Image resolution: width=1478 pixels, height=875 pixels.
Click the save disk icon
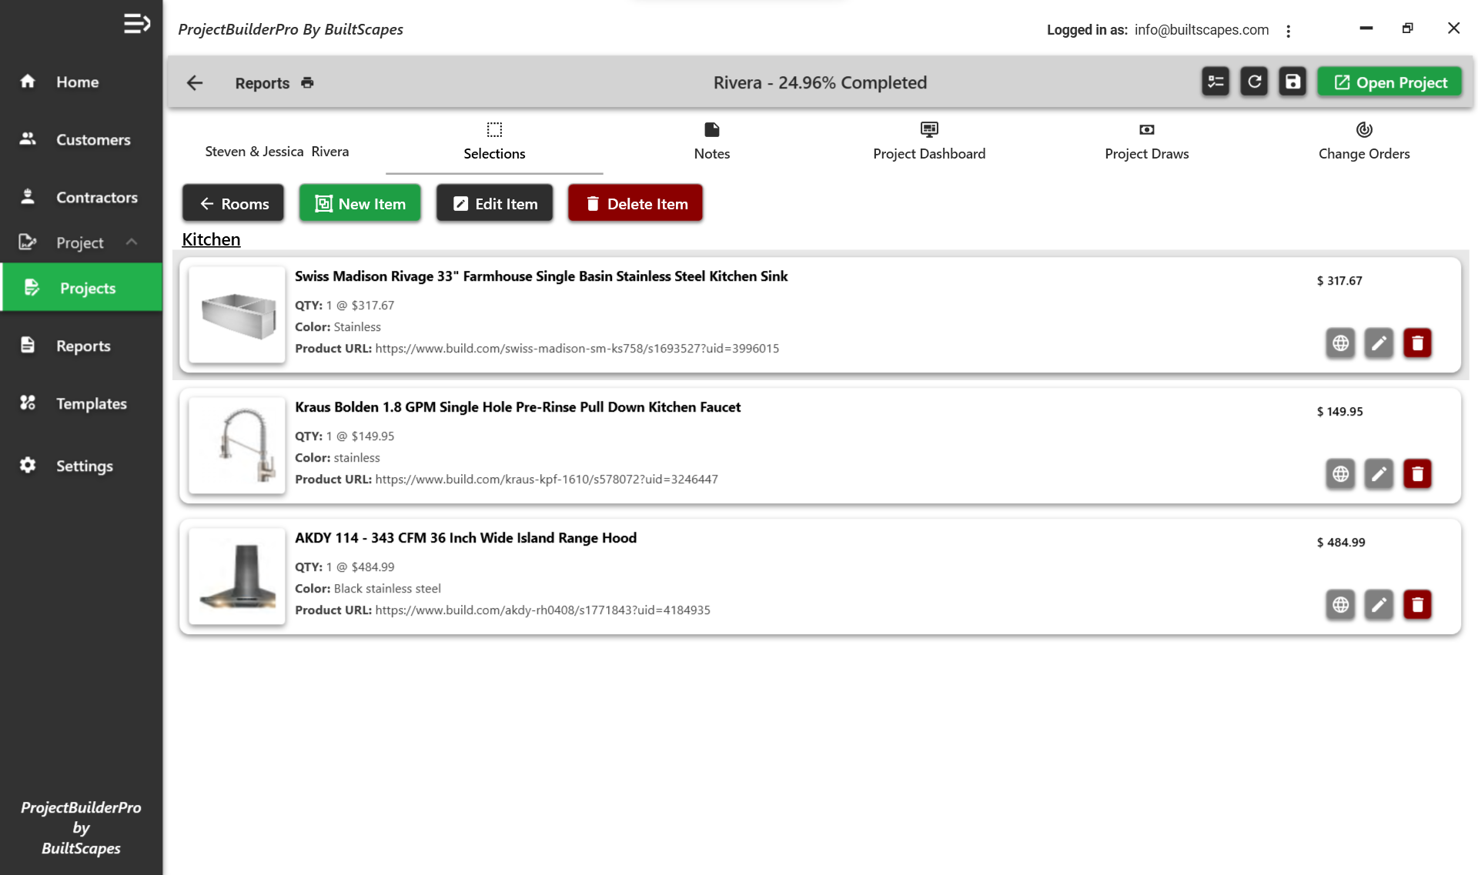1292,82
